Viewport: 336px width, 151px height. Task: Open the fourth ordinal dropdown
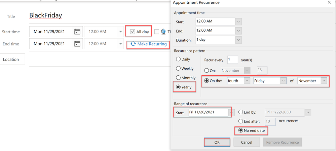(247, 81)
